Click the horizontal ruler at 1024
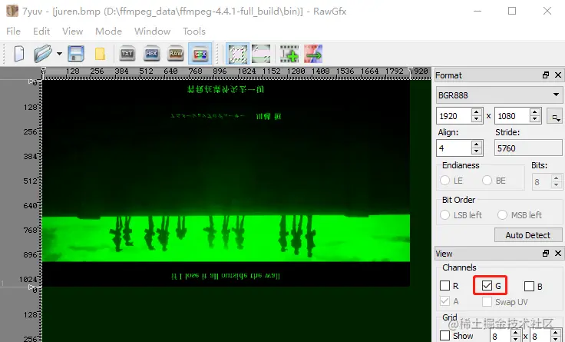Screen dimensions: 565x342 [x=246, y=71]
